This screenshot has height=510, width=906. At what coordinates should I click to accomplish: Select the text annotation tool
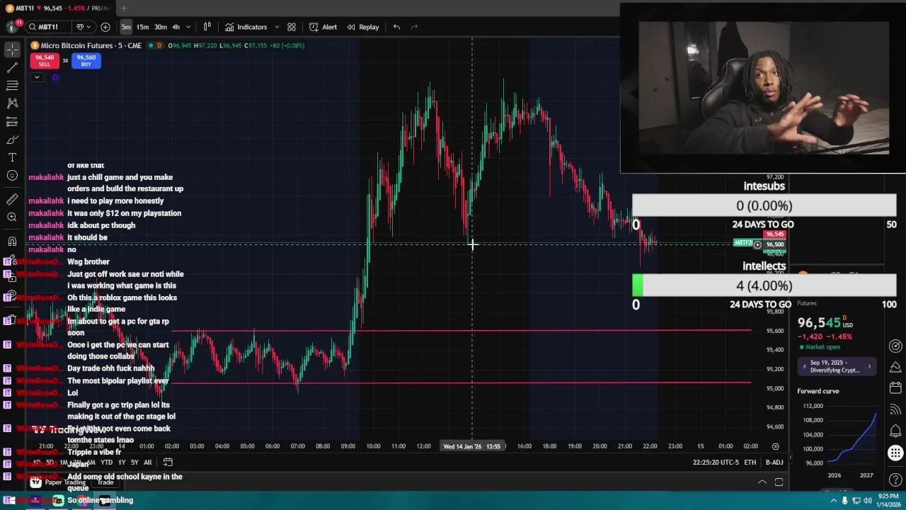12,157
